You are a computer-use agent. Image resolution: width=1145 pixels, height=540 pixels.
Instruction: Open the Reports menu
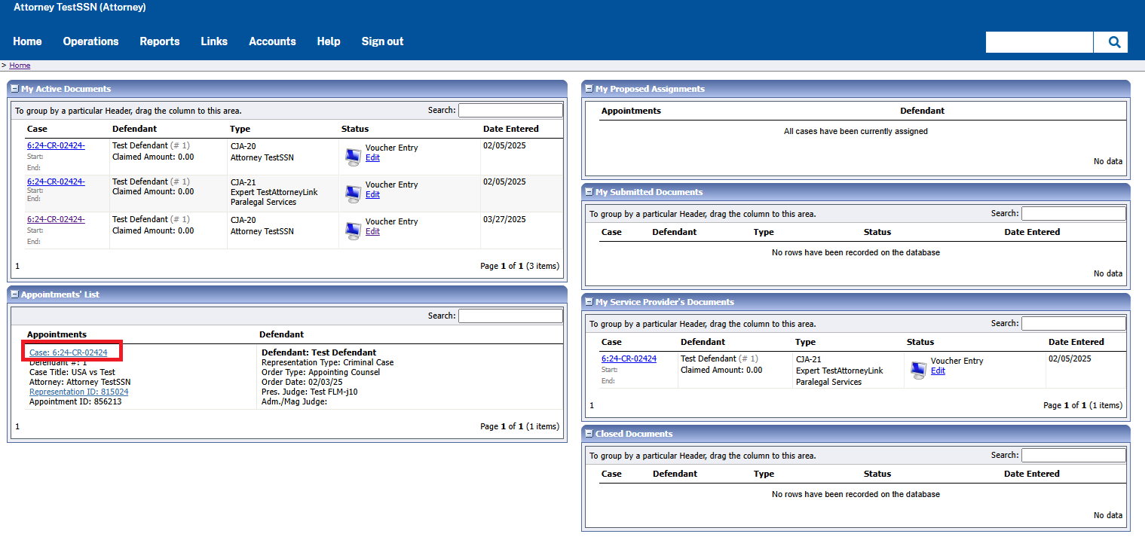159,41
